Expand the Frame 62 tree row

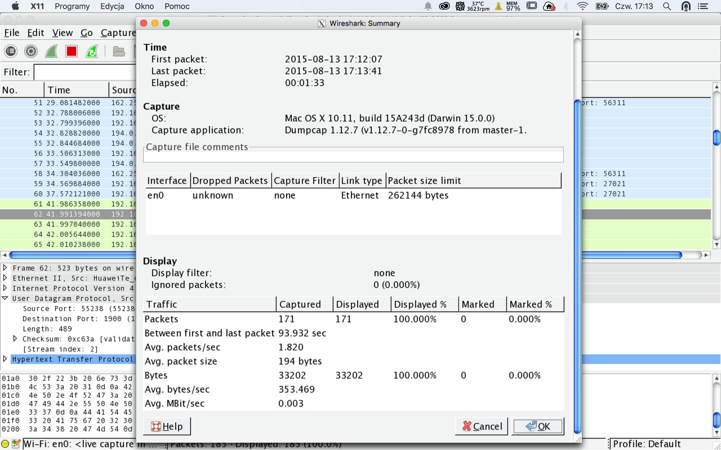[x=5, y=268]
